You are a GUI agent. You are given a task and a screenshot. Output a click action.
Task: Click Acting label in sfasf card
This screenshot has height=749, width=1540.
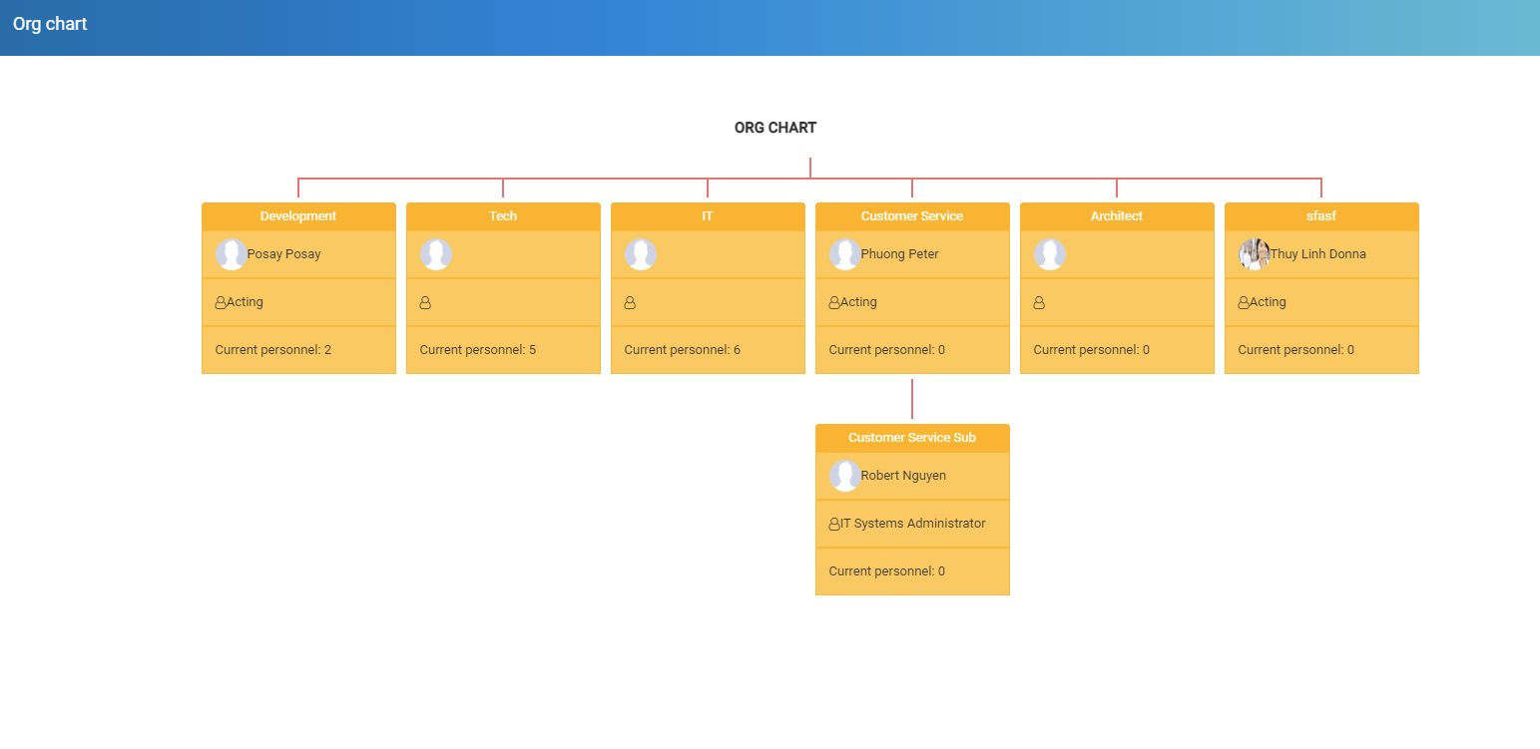1269,302
